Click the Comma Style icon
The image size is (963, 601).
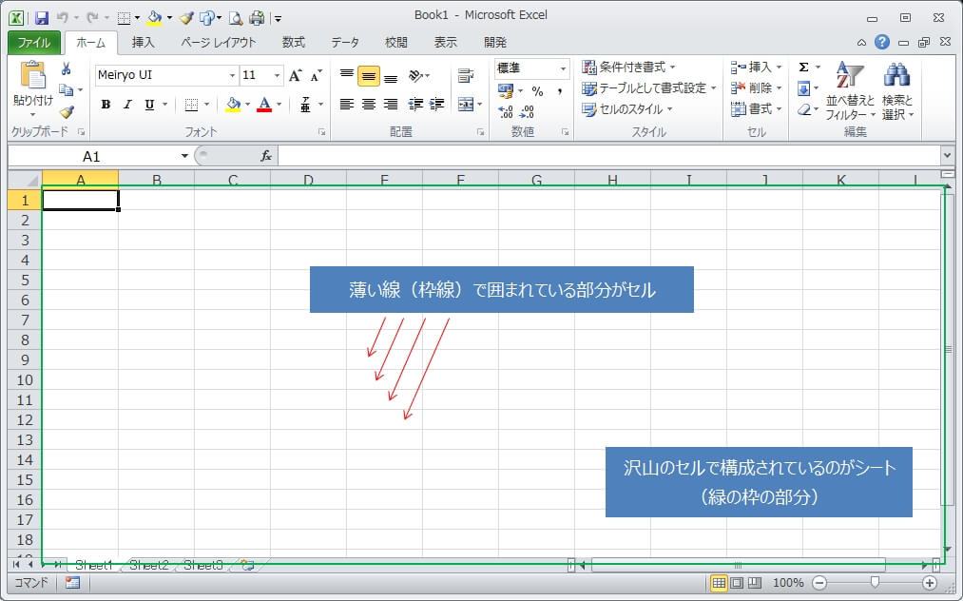click(x=560, y=91)
